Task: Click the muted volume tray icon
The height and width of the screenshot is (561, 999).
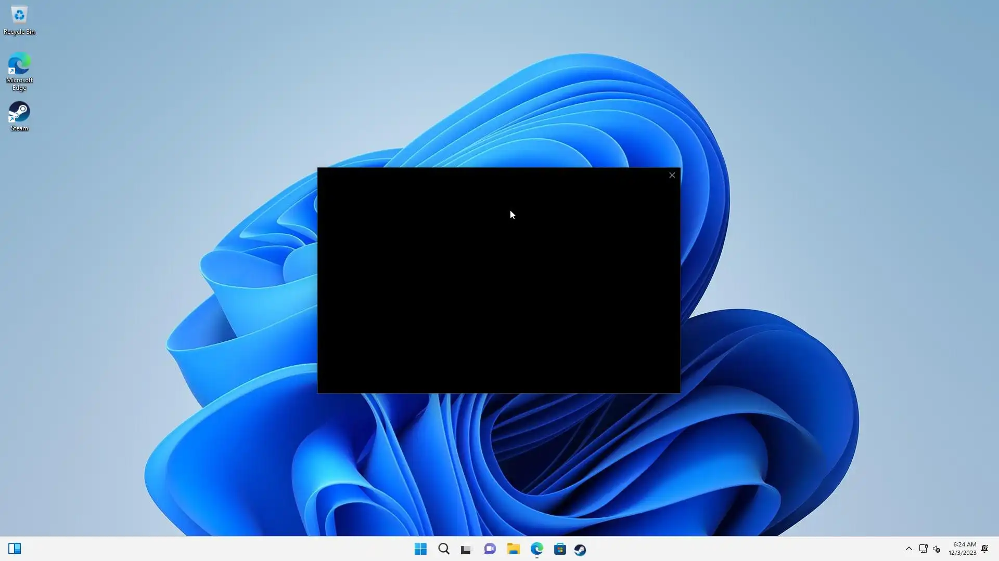Action: [x=937, y=549]
